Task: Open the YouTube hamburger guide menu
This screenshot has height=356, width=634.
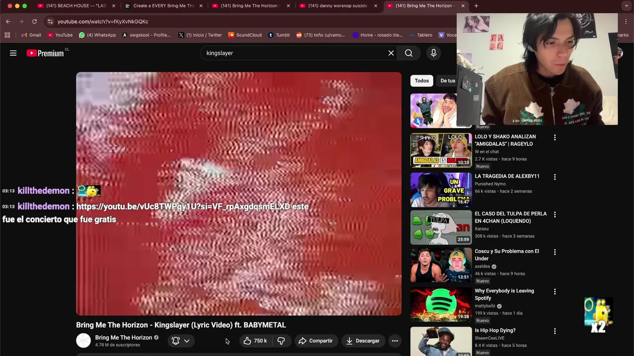Action: click(x=13, y=53)
